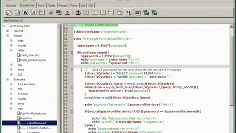Click the 'Access denied' echo line

(x=114, y=129)
